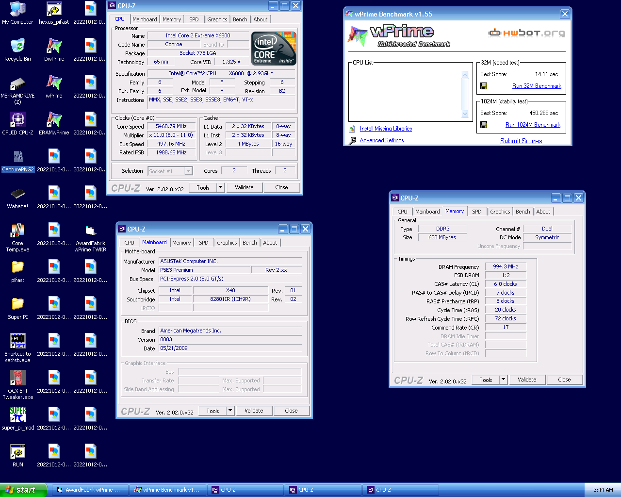Open About tab in Memory CPU-Z window

click(x=543, y=212)
